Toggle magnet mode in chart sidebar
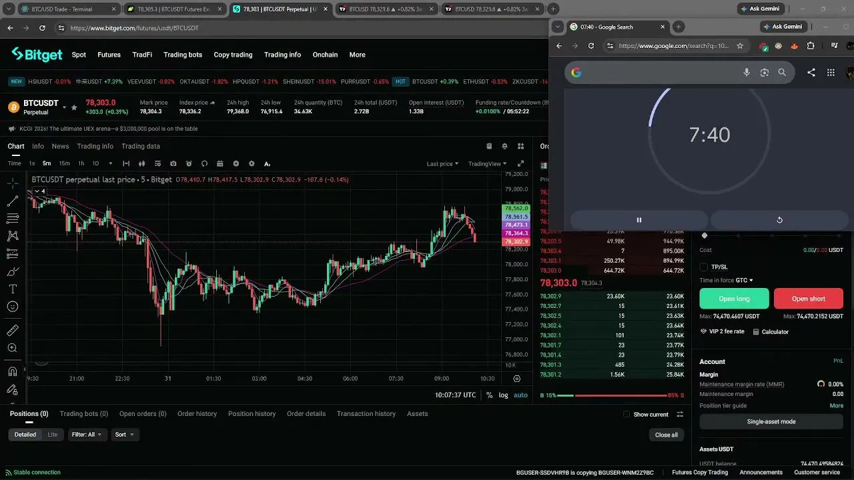Image resolution: width=854 pixels, height=480 pixels. click(x=12, y=372)
